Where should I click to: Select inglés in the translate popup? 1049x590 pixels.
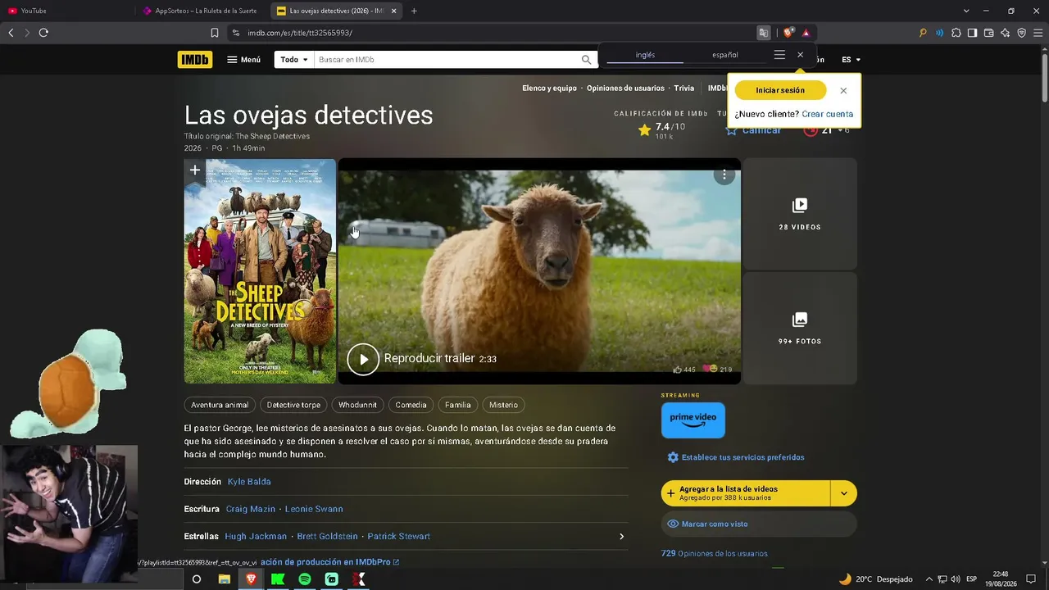[x=646, y=55]
